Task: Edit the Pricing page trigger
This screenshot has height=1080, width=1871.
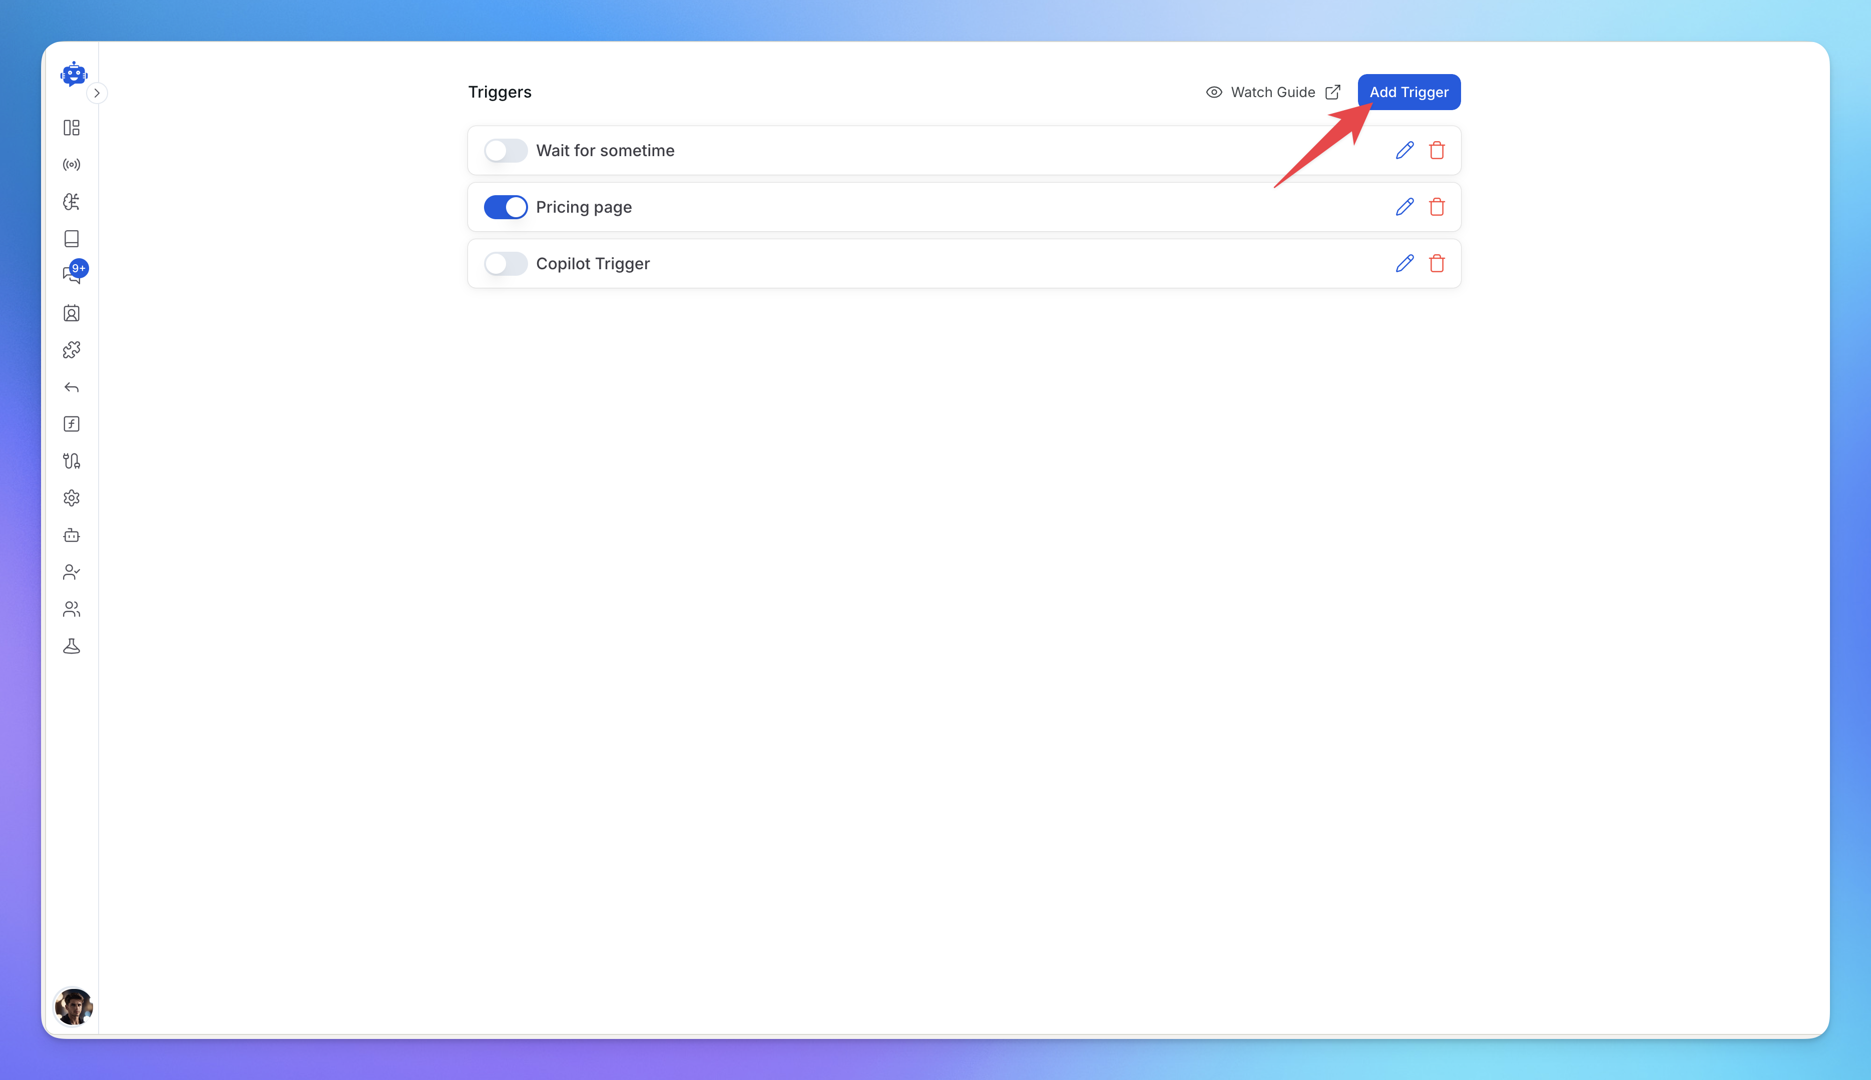Action: pyautogui.click(x=1405, y=207)
